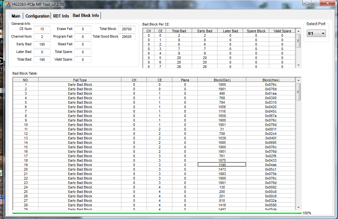This screenshot has height=219, width=338.
Task: Select the cell with block 1195
Action: pyautogui.click(x=222, y=164)
